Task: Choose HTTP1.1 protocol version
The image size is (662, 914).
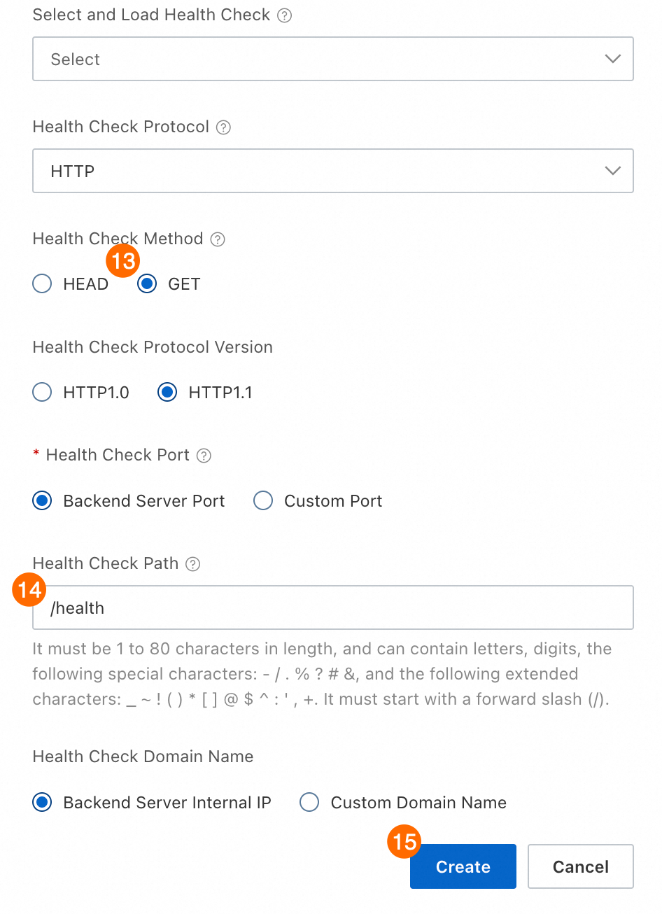Action: coord(167,392)
